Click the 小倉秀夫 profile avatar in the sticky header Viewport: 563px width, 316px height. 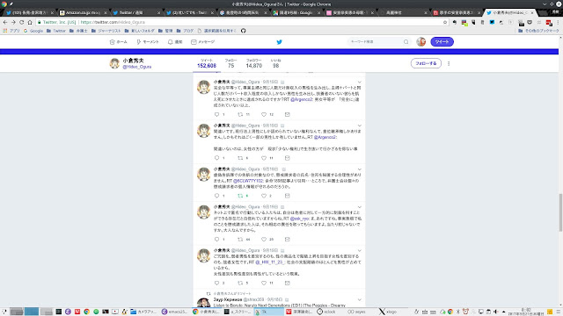(114, 63)
